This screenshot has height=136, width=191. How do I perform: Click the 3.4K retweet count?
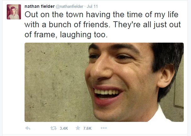tap(64, 128)
